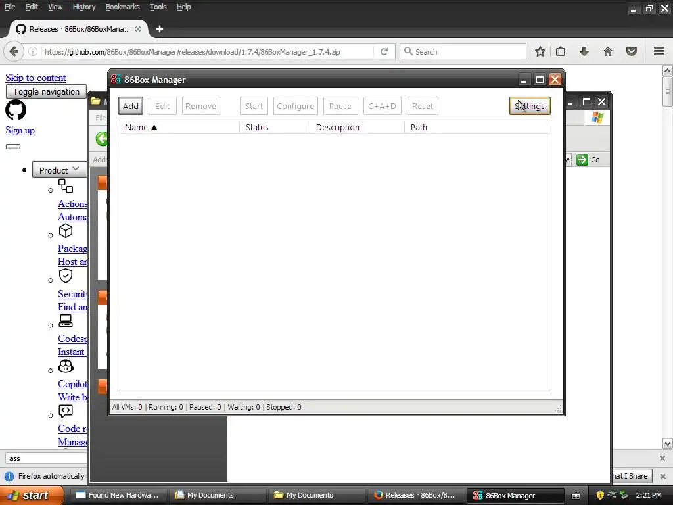The image size is (673, 505).
Task: Close the Firefox find bar
Action: coord(662,458)
